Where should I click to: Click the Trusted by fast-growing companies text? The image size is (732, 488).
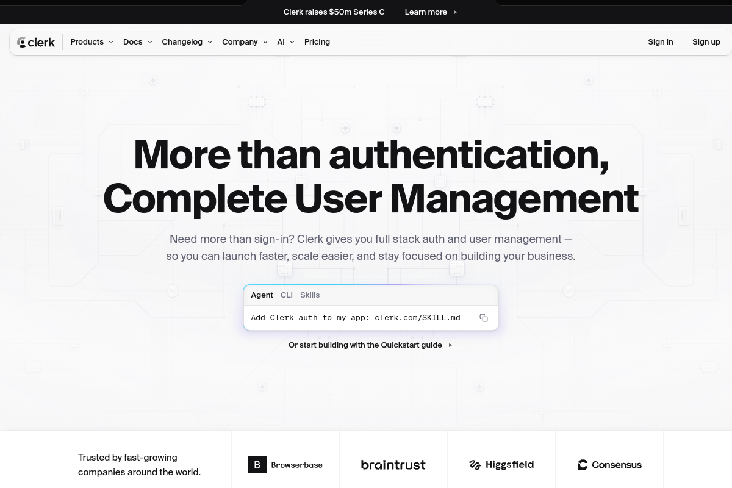139,465
